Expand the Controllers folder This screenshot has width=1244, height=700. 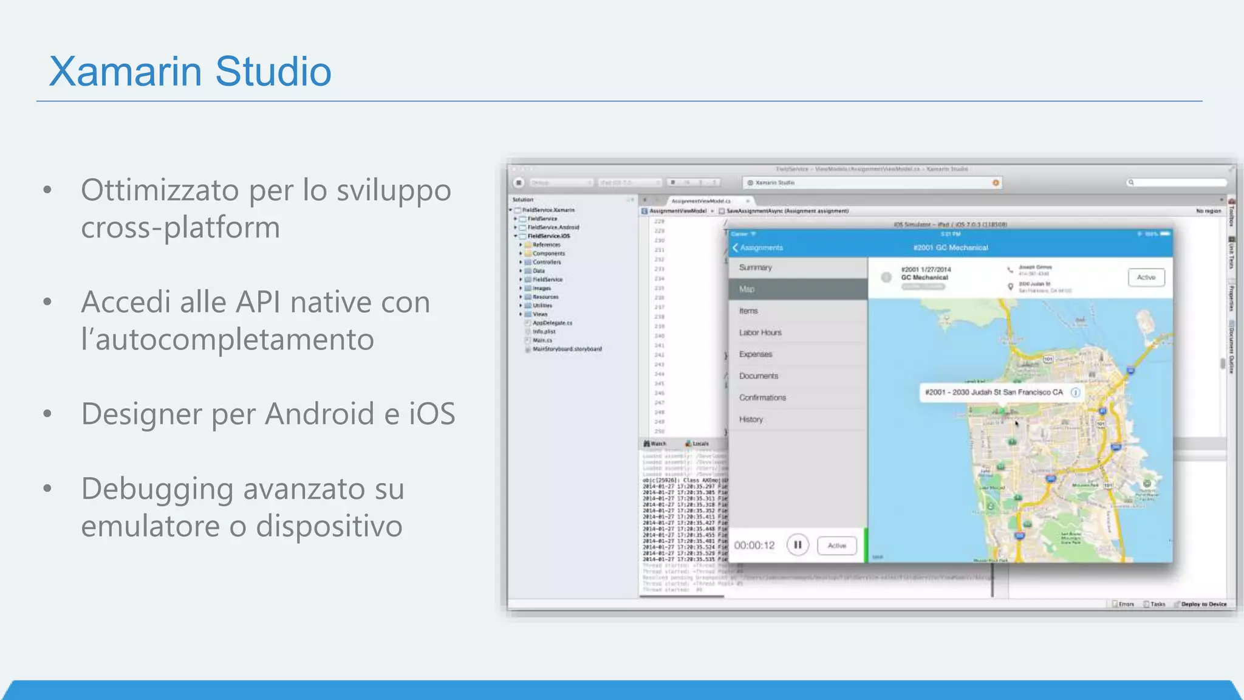(x=521, y=262)
